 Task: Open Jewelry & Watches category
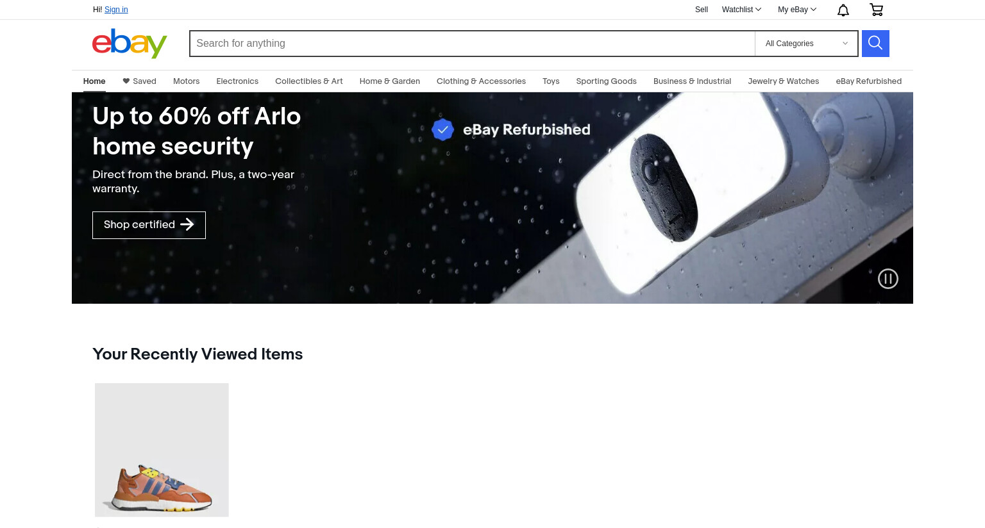pyautogui.click(x=784, y=81)
